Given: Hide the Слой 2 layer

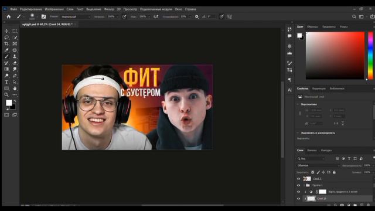Looking at the screenshot, I should point(298,179).
